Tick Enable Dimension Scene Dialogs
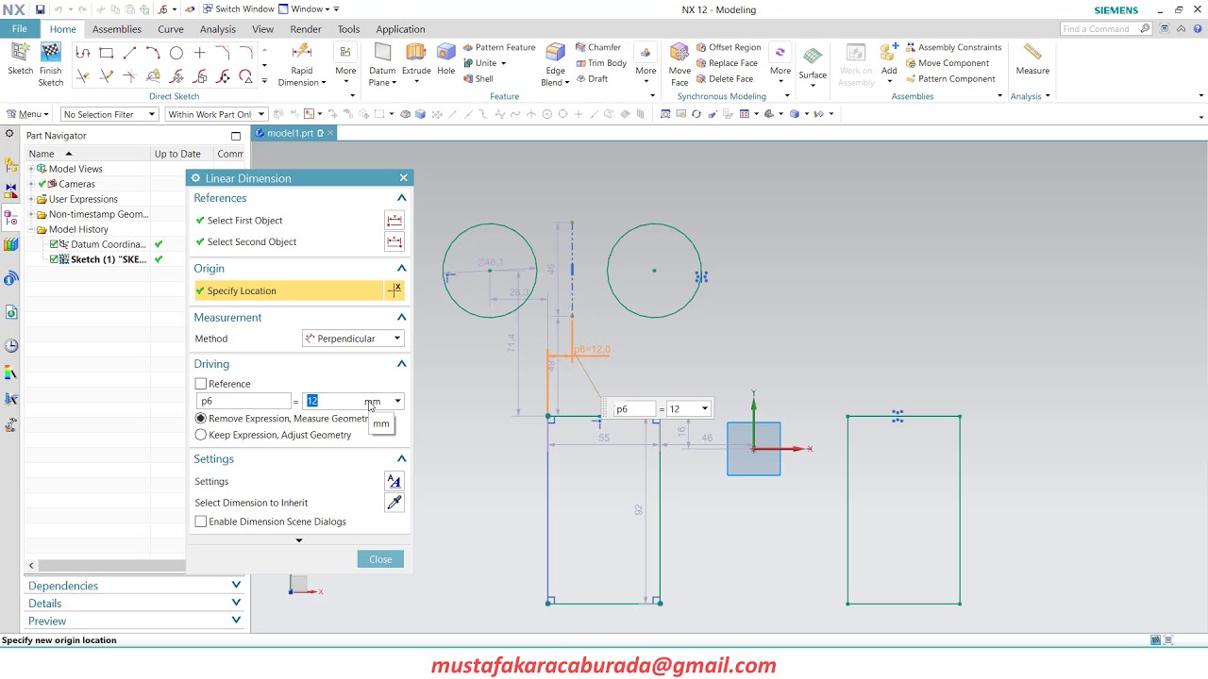 pyautogui.click(x=201, y=522)
